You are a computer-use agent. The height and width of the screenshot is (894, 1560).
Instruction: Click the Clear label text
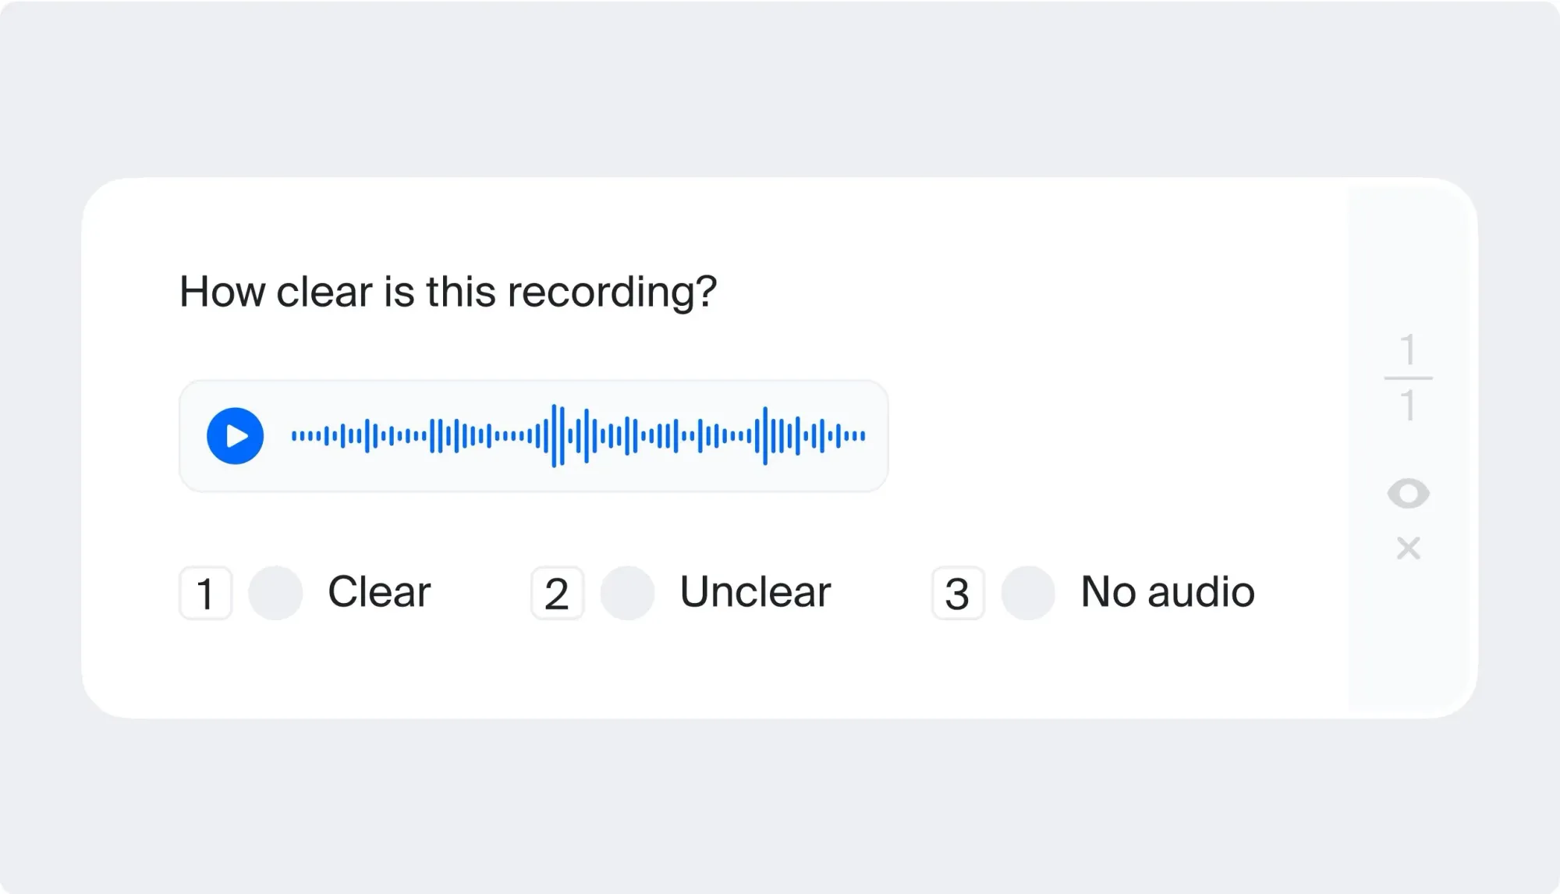[381, 591]
